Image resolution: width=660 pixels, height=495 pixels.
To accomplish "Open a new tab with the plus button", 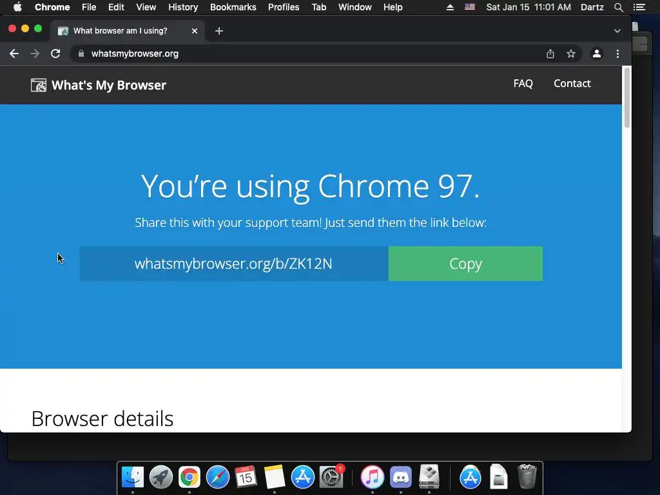I will 219,31.
